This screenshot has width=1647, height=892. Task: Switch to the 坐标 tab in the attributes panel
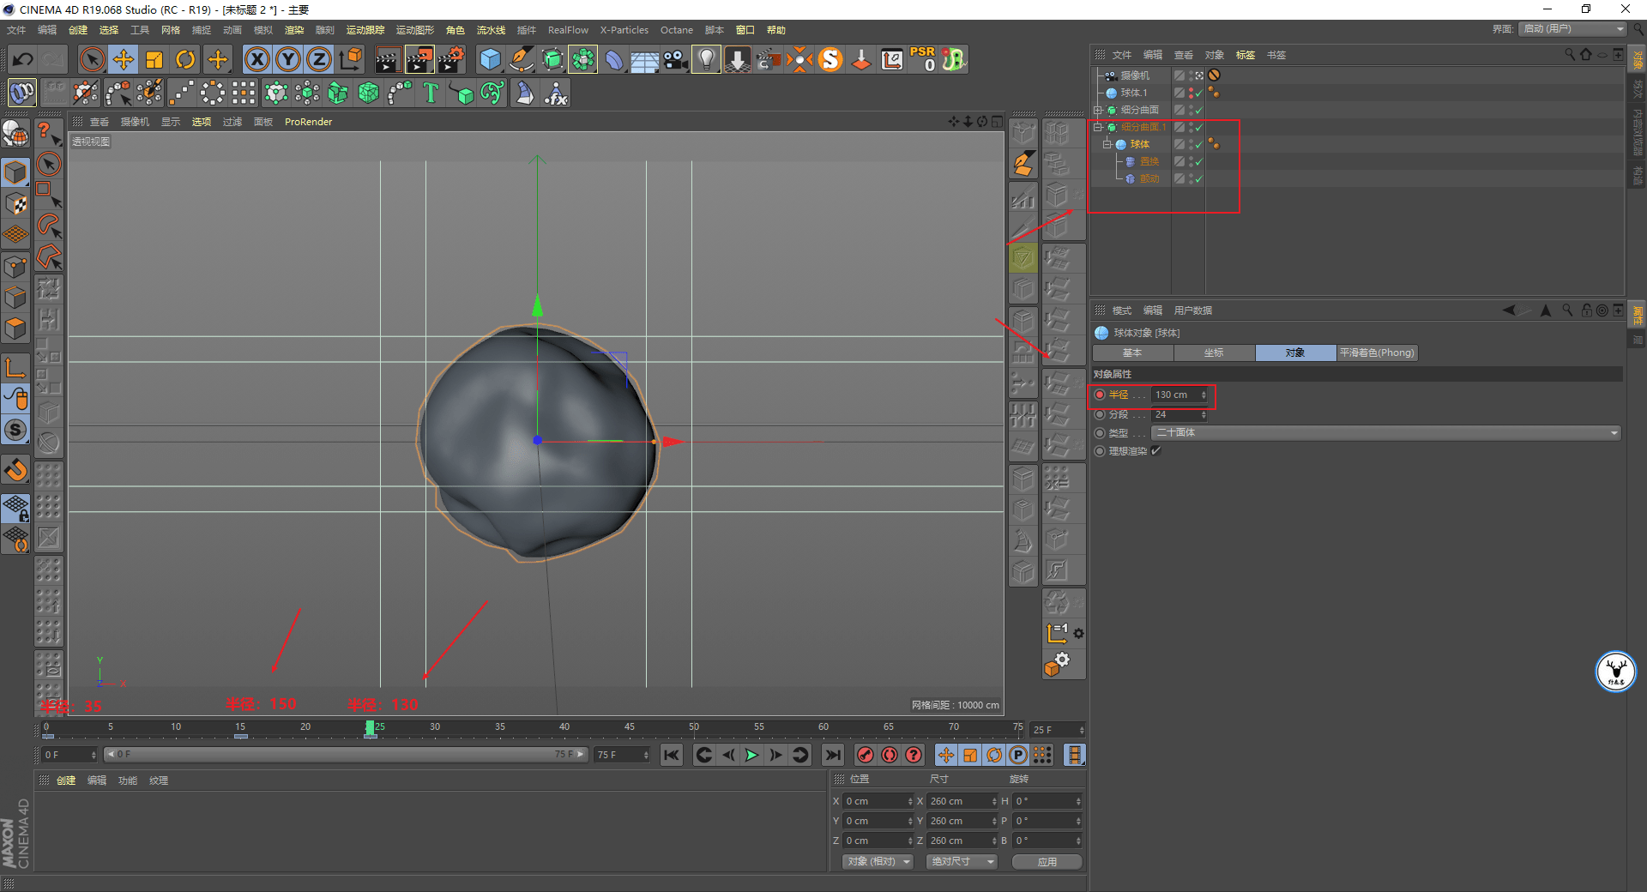click(x=1214, y=353)
